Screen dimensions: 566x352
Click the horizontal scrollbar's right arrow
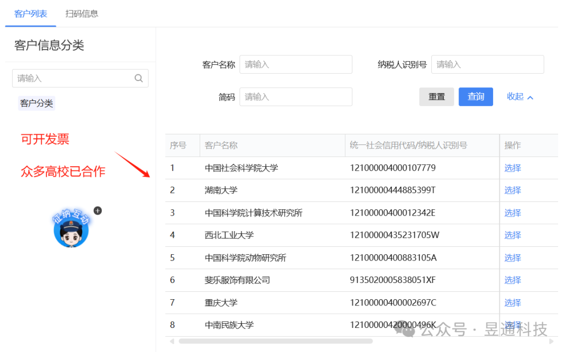pos(551,341)
